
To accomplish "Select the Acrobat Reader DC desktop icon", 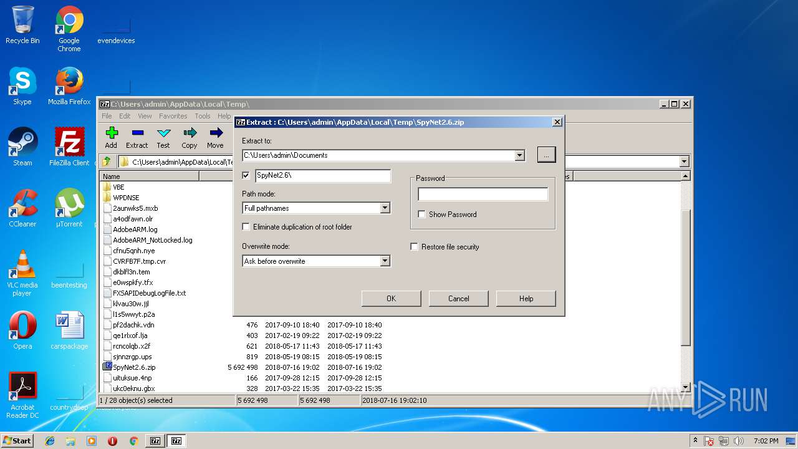I will click(22, 395).
